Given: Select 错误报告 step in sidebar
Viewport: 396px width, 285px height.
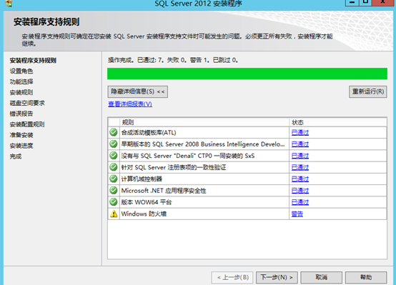Looking at the screenshot, I should tap(21, 114).
